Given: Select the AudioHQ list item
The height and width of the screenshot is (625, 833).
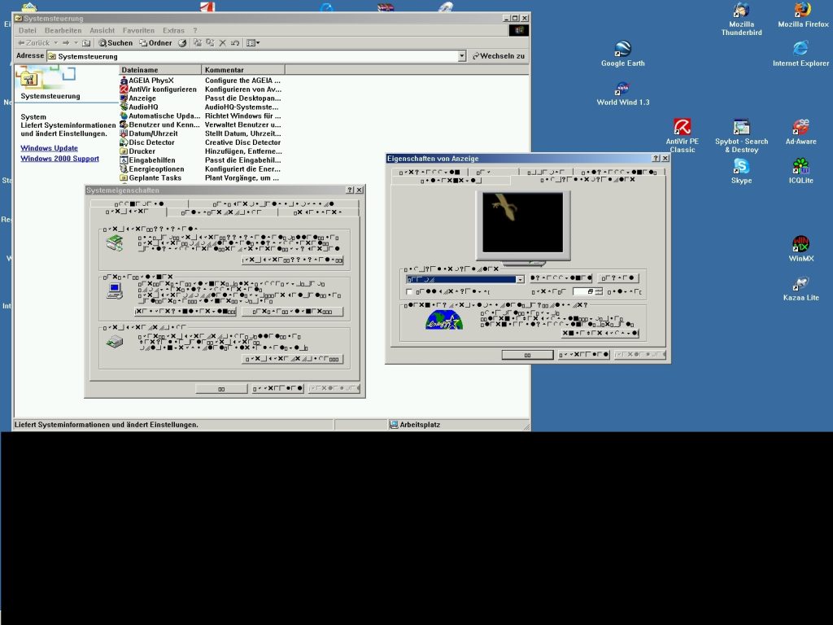Looking at the screenshot, I should (139, 107).
